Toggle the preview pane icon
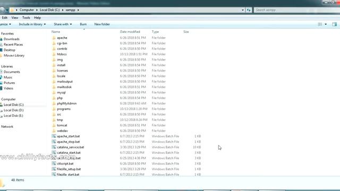The image size is (340, 191). click(x=334, y=24)
